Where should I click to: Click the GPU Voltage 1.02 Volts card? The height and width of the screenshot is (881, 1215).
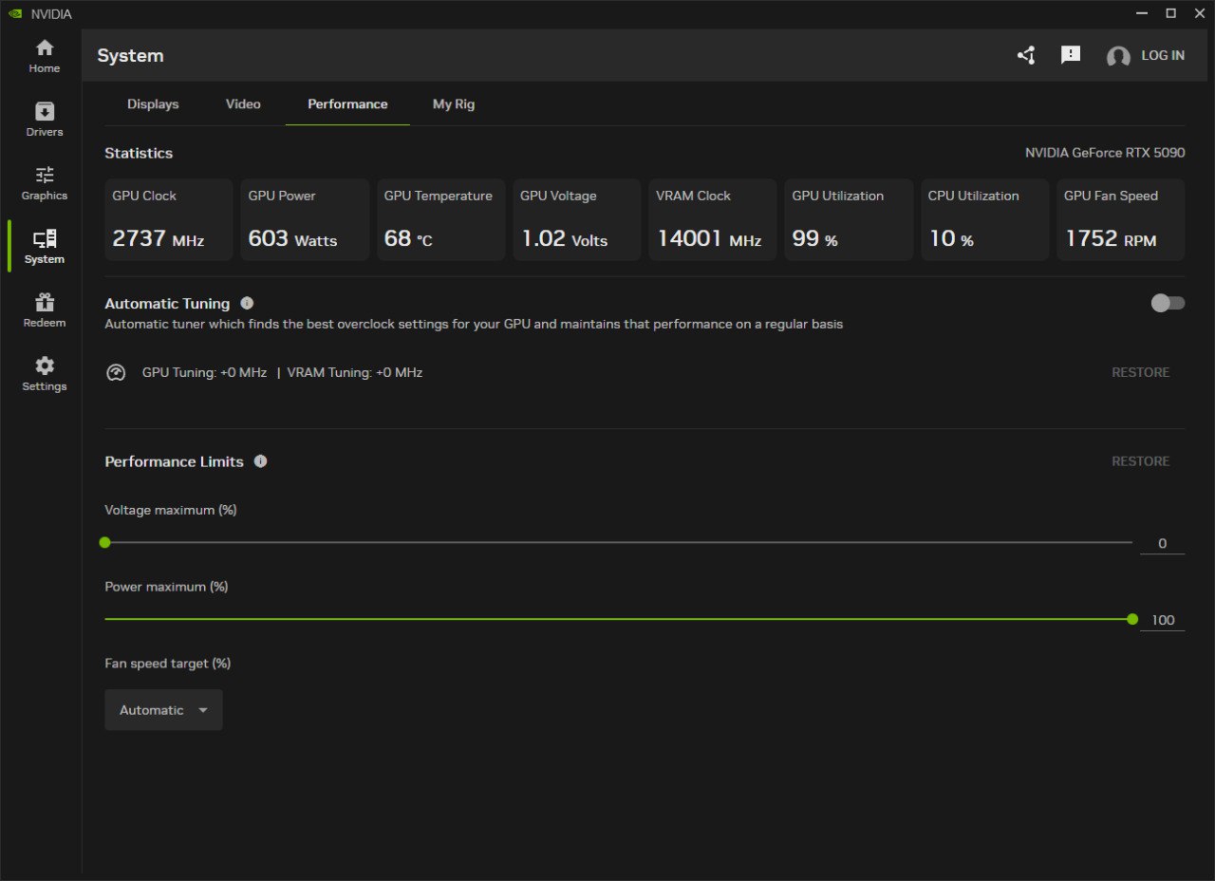577,219
